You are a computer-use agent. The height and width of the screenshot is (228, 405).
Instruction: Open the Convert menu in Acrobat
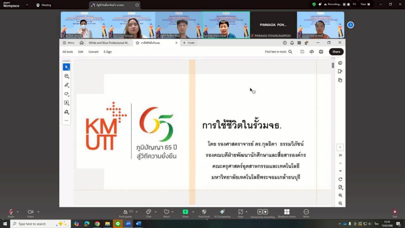[x=93, y=52]
